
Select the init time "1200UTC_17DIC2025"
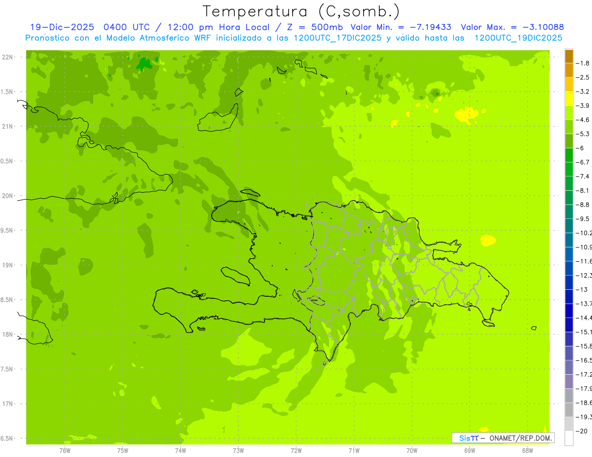click(x=334, y=38)
